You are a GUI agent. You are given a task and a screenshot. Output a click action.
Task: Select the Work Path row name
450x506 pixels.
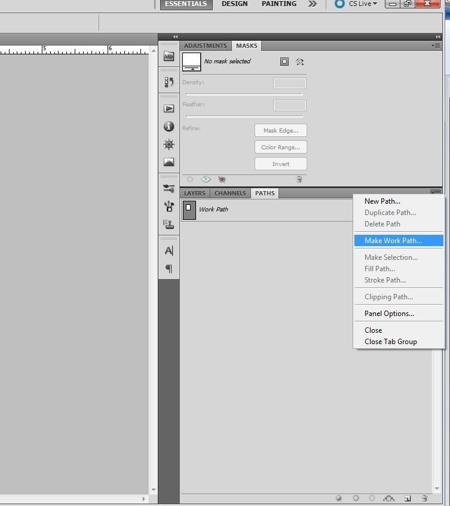pyautogui.click(x=213, y=209)
